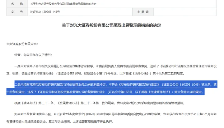224x128 pixels.
Task: Select document number 沪证监决〔2026〕143号
Action: click(x=45, y=12)
